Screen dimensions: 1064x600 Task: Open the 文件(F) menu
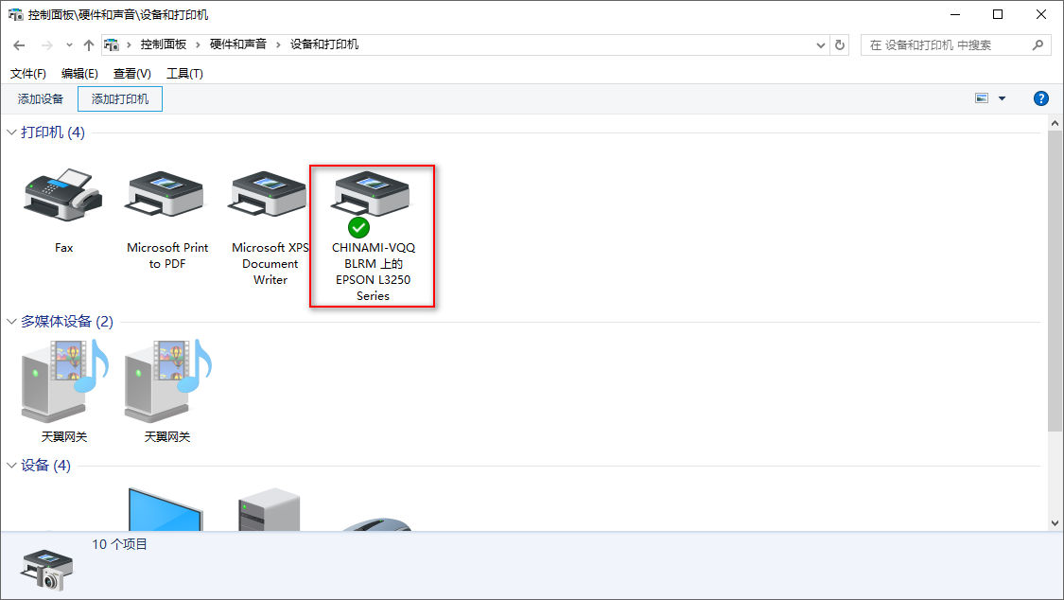27,73
